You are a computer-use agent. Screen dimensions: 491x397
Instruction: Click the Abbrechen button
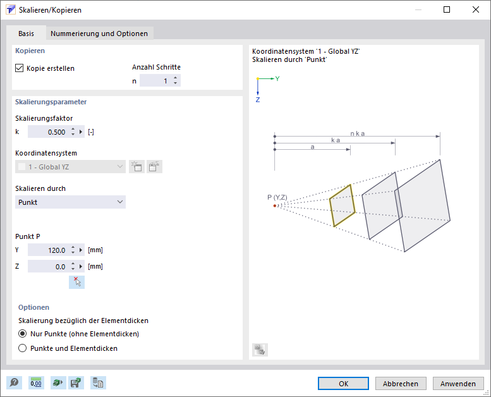tap(401, 383)
